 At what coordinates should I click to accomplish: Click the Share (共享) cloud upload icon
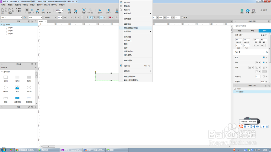248,10
